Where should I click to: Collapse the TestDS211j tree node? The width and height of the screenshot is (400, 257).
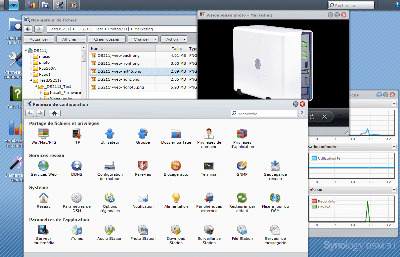point(30,80)
